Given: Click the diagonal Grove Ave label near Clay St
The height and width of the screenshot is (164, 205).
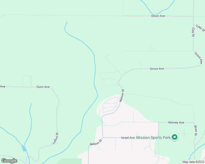Looking at the screenshot, I should coord(198,58).
